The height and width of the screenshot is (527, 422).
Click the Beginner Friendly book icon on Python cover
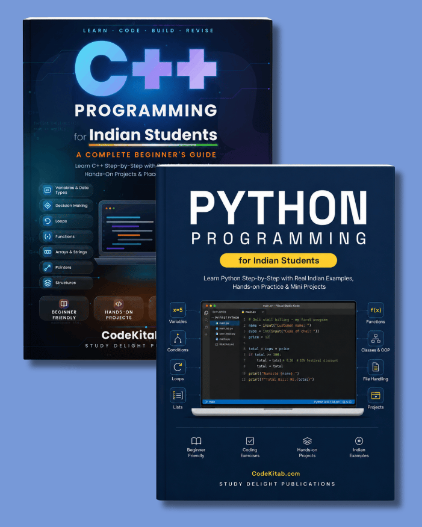196,440
